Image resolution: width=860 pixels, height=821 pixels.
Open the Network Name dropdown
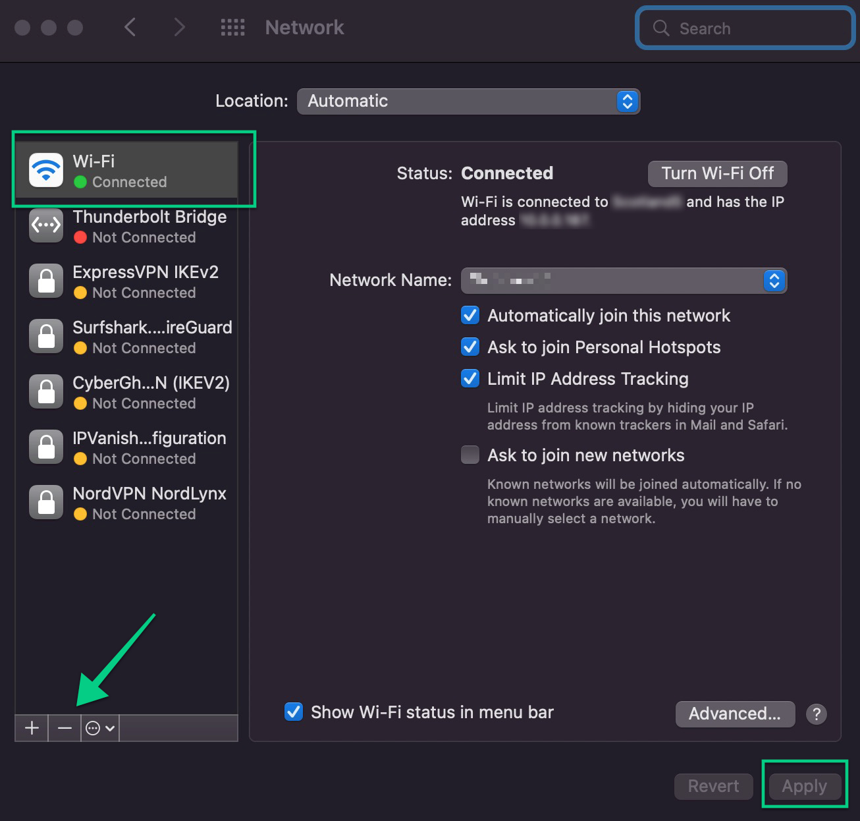point(624,281)
